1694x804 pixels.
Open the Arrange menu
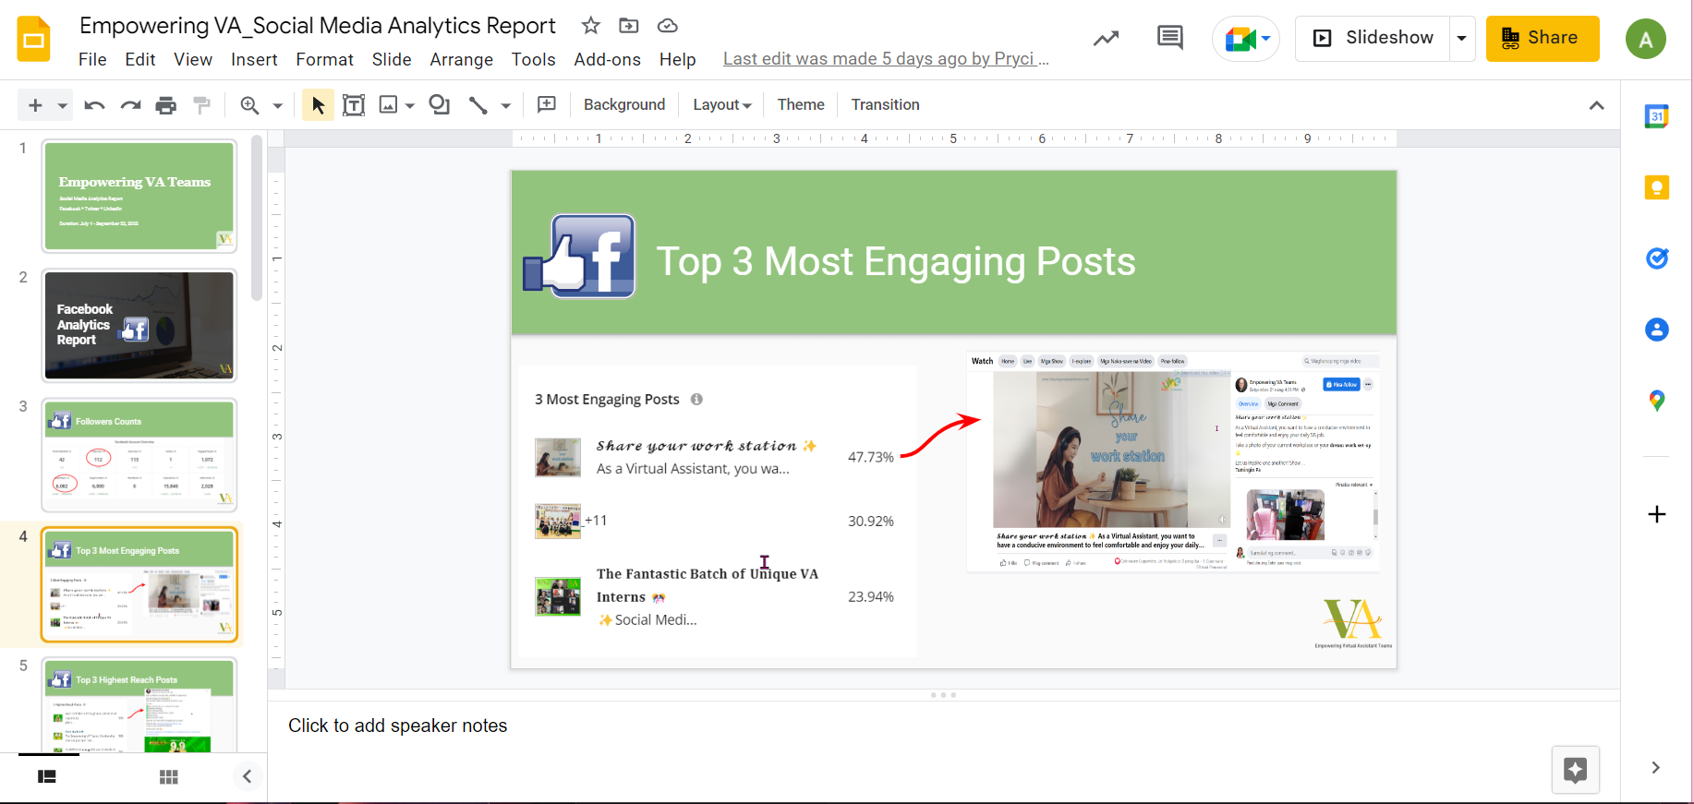462,59
